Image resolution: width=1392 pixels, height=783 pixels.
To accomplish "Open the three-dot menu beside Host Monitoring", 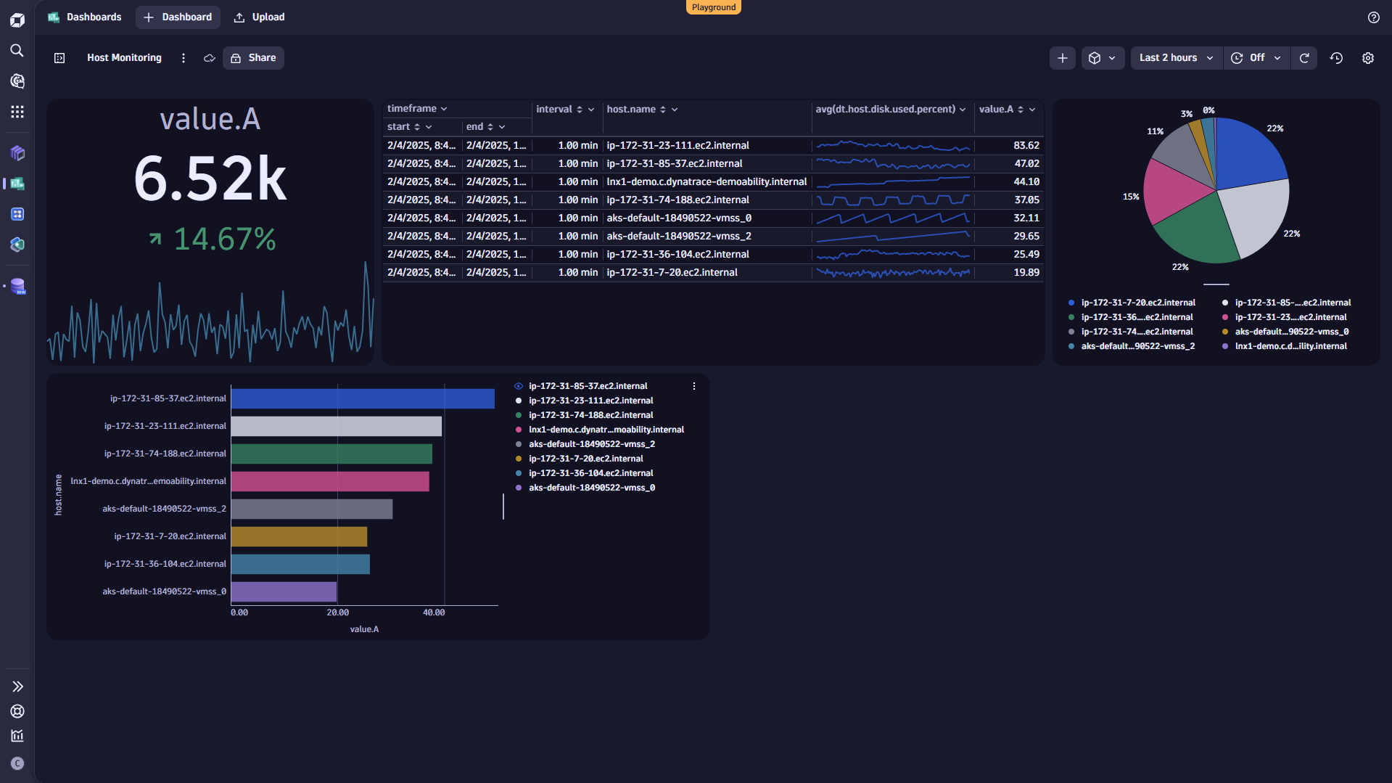I will tap(183, 57).
